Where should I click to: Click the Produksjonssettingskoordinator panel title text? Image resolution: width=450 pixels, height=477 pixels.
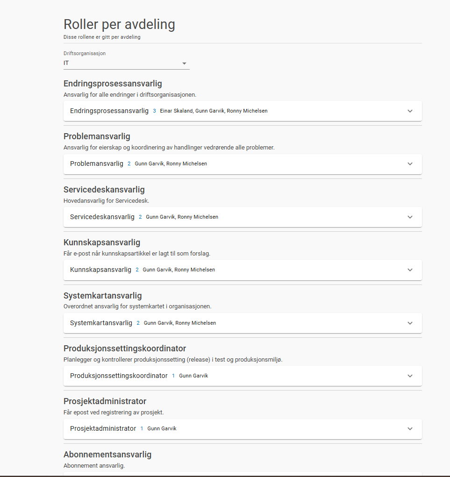pos(119,376)
